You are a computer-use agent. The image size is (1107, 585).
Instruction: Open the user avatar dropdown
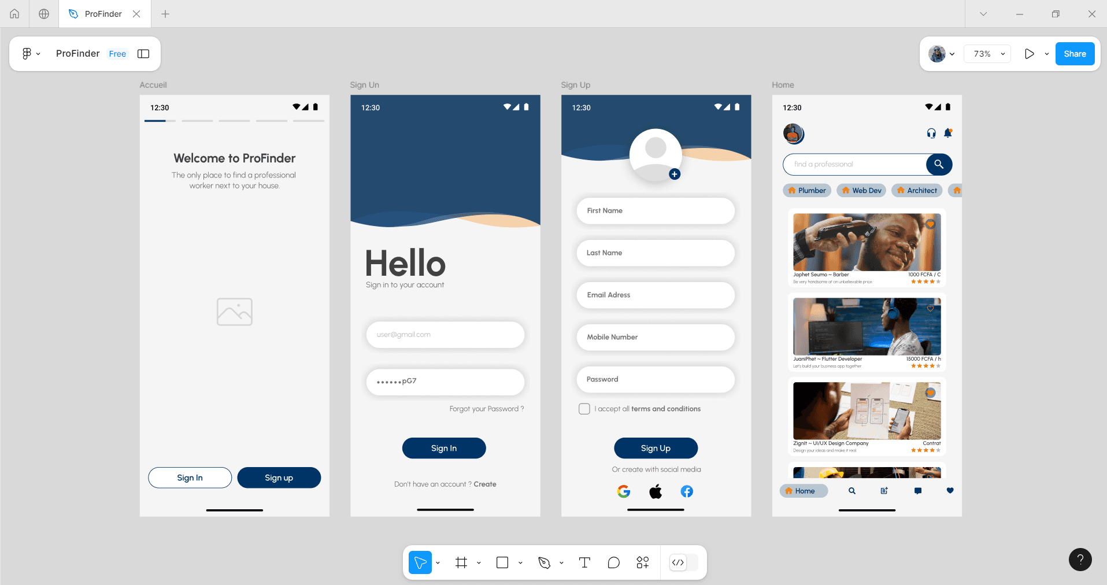coord(942,54)
